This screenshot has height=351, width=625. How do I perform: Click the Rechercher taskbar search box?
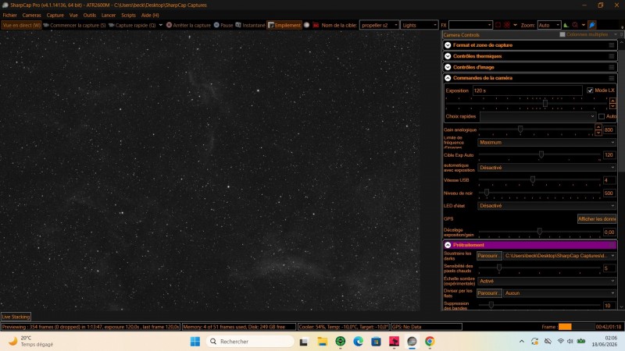tap(250, 342)
